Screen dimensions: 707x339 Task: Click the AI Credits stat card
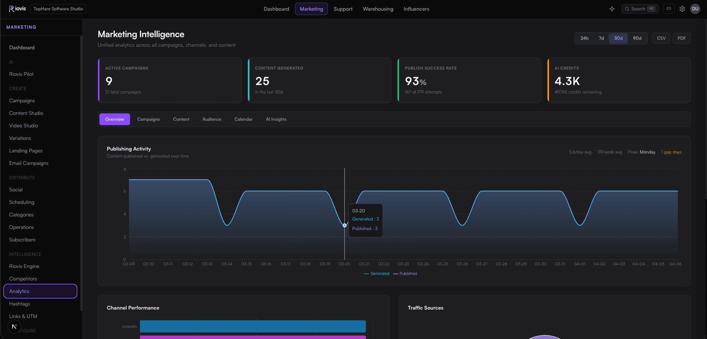[x=619, y=80]
